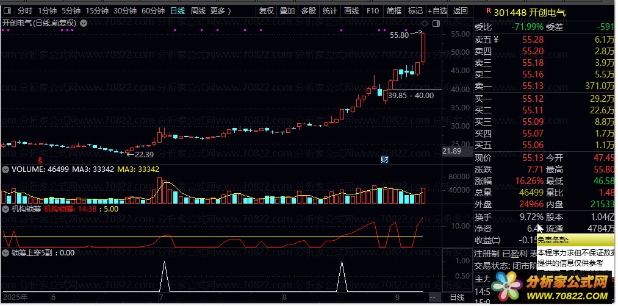Switch to the 5分钟 period
Viewport: 618px width, 306px height.
pos(71,10)
